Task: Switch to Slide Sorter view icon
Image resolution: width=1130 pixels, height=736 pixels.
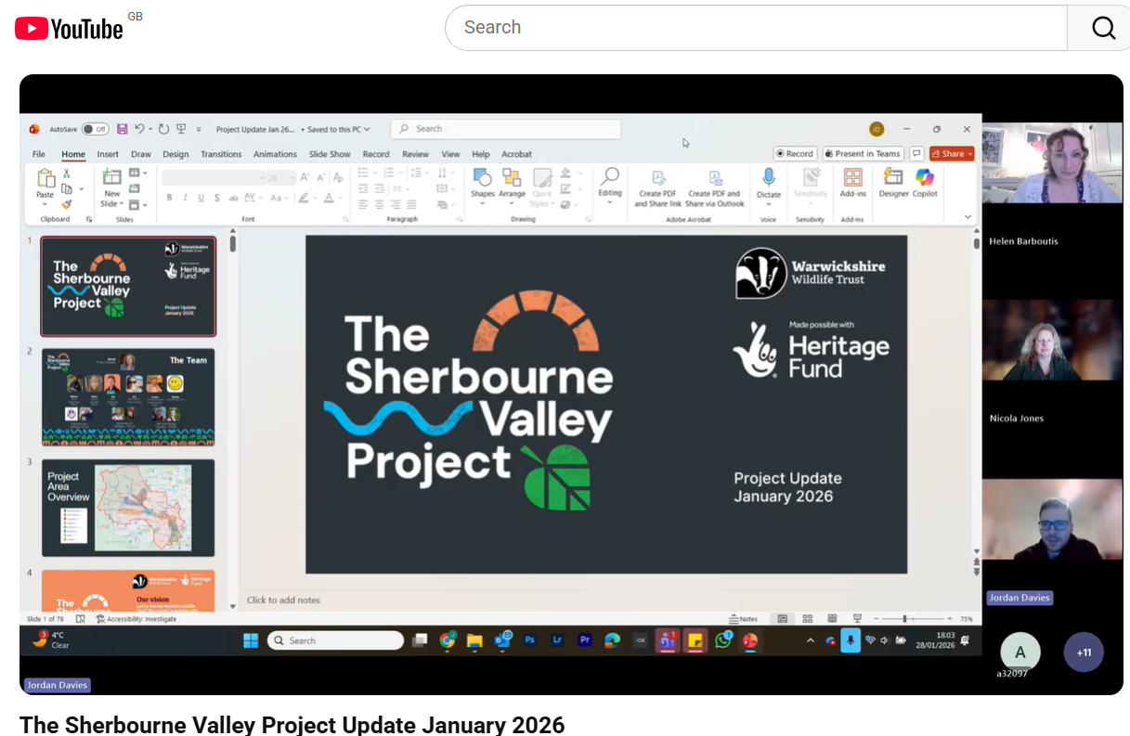Action: tap(808, 619)
